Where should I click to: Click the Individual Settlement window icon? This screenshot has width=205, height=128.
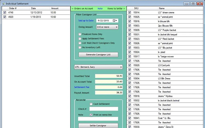tap(3, 4)
